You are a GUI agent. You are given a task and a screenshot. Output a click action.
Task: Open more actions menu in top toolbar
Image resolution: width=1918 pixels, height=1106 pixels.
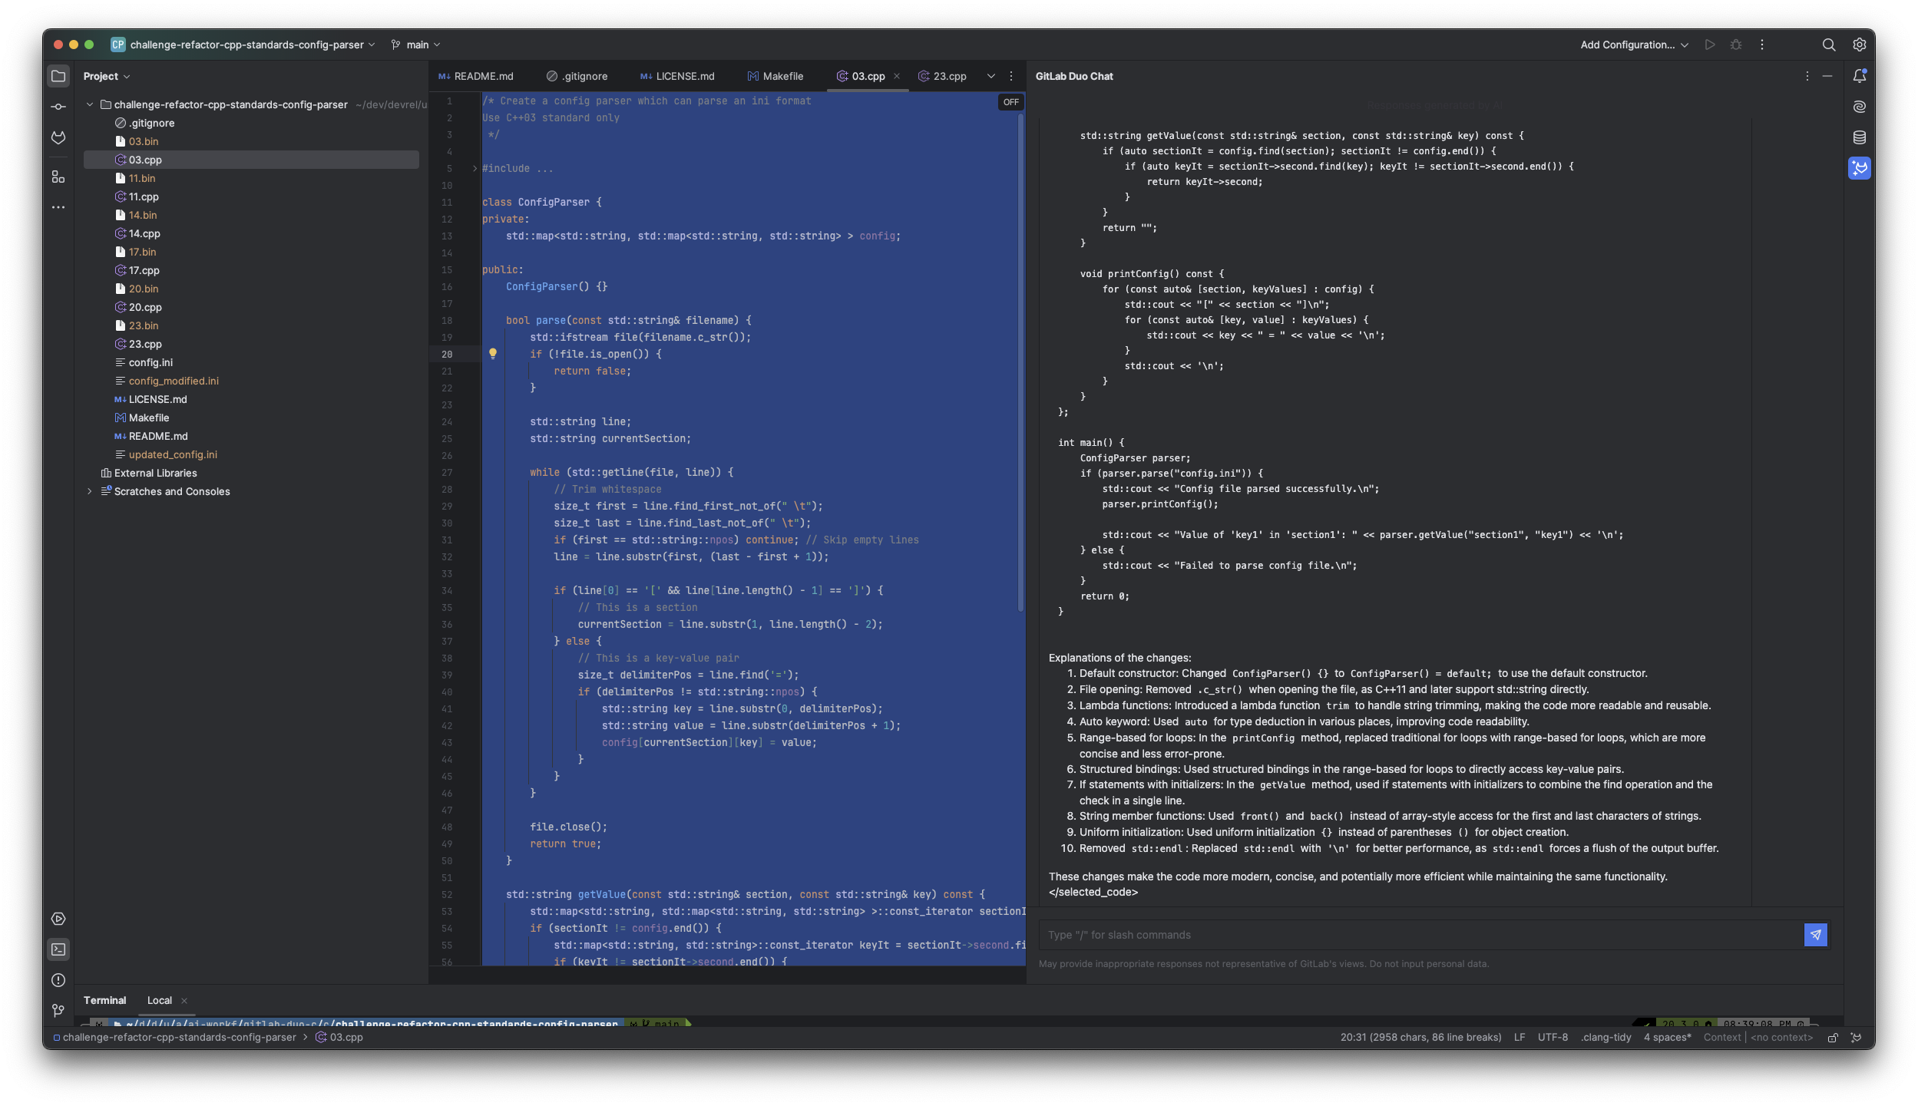1762,45
